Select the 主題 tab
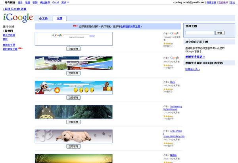 coord(59,18)
